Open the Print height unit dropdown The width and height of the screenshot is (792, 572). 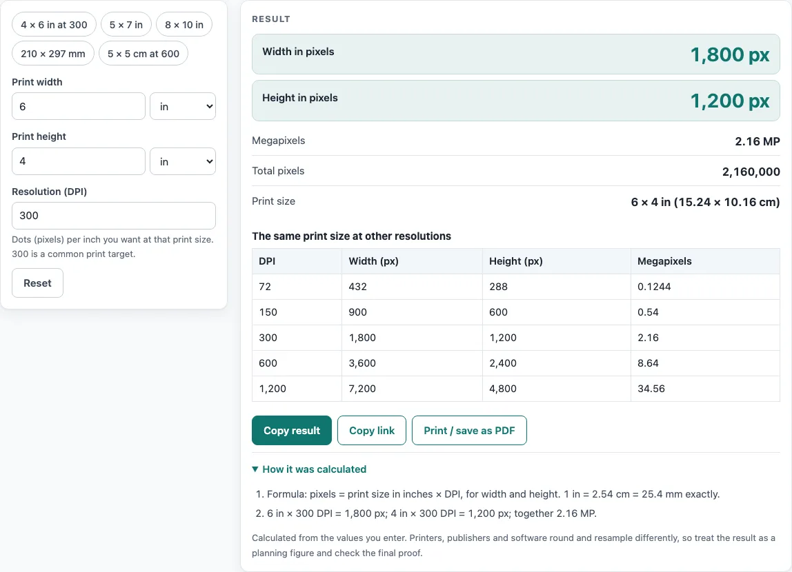(x=183, y=161)
